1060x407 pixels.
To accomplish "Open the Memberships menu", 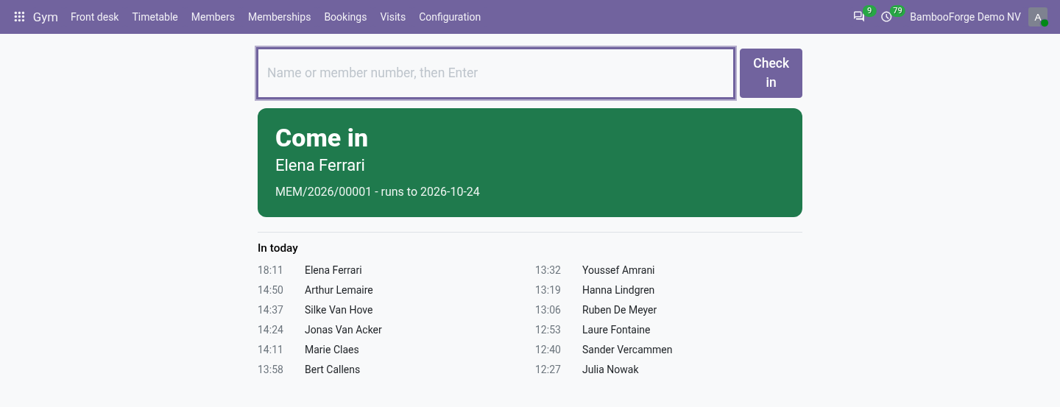I will 280,17.
